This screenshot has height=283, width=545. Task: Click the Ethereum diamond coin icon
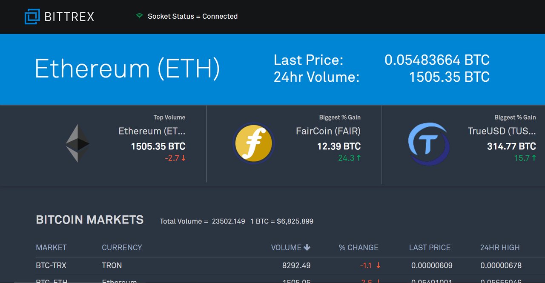tap(78, 143)
